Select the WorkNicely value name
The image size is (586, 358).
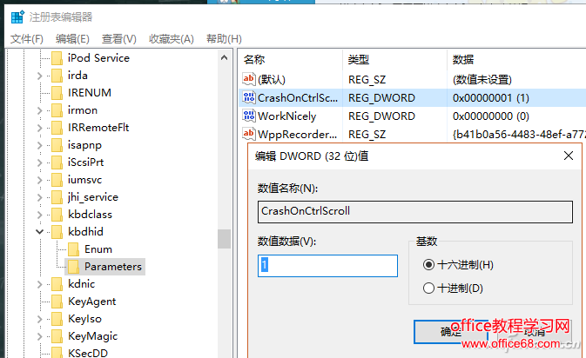pos(287,116)
